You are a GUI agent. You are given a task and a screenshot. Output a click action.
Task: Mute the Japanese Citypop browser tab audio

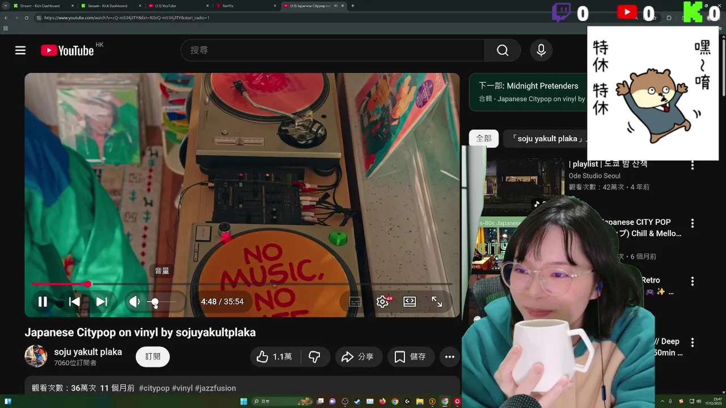click(335, 6)
